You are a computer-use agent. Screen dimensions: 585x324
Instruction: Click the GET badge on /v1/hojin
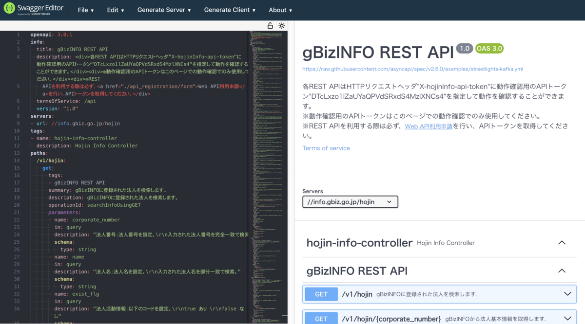pos(321,294)
